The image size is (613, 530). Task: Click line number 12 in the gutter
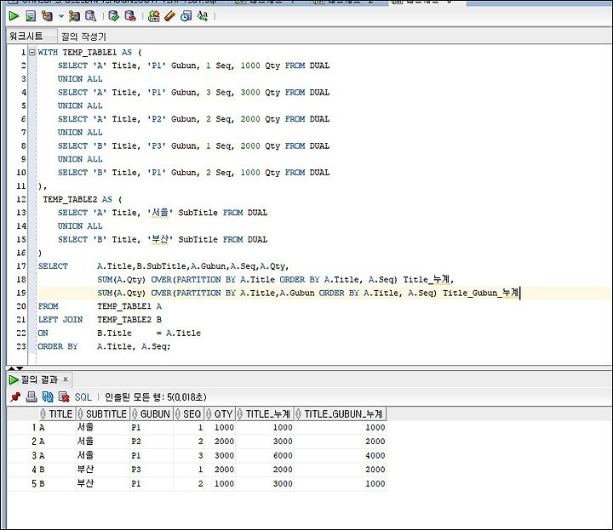click(x=21, y=199)
